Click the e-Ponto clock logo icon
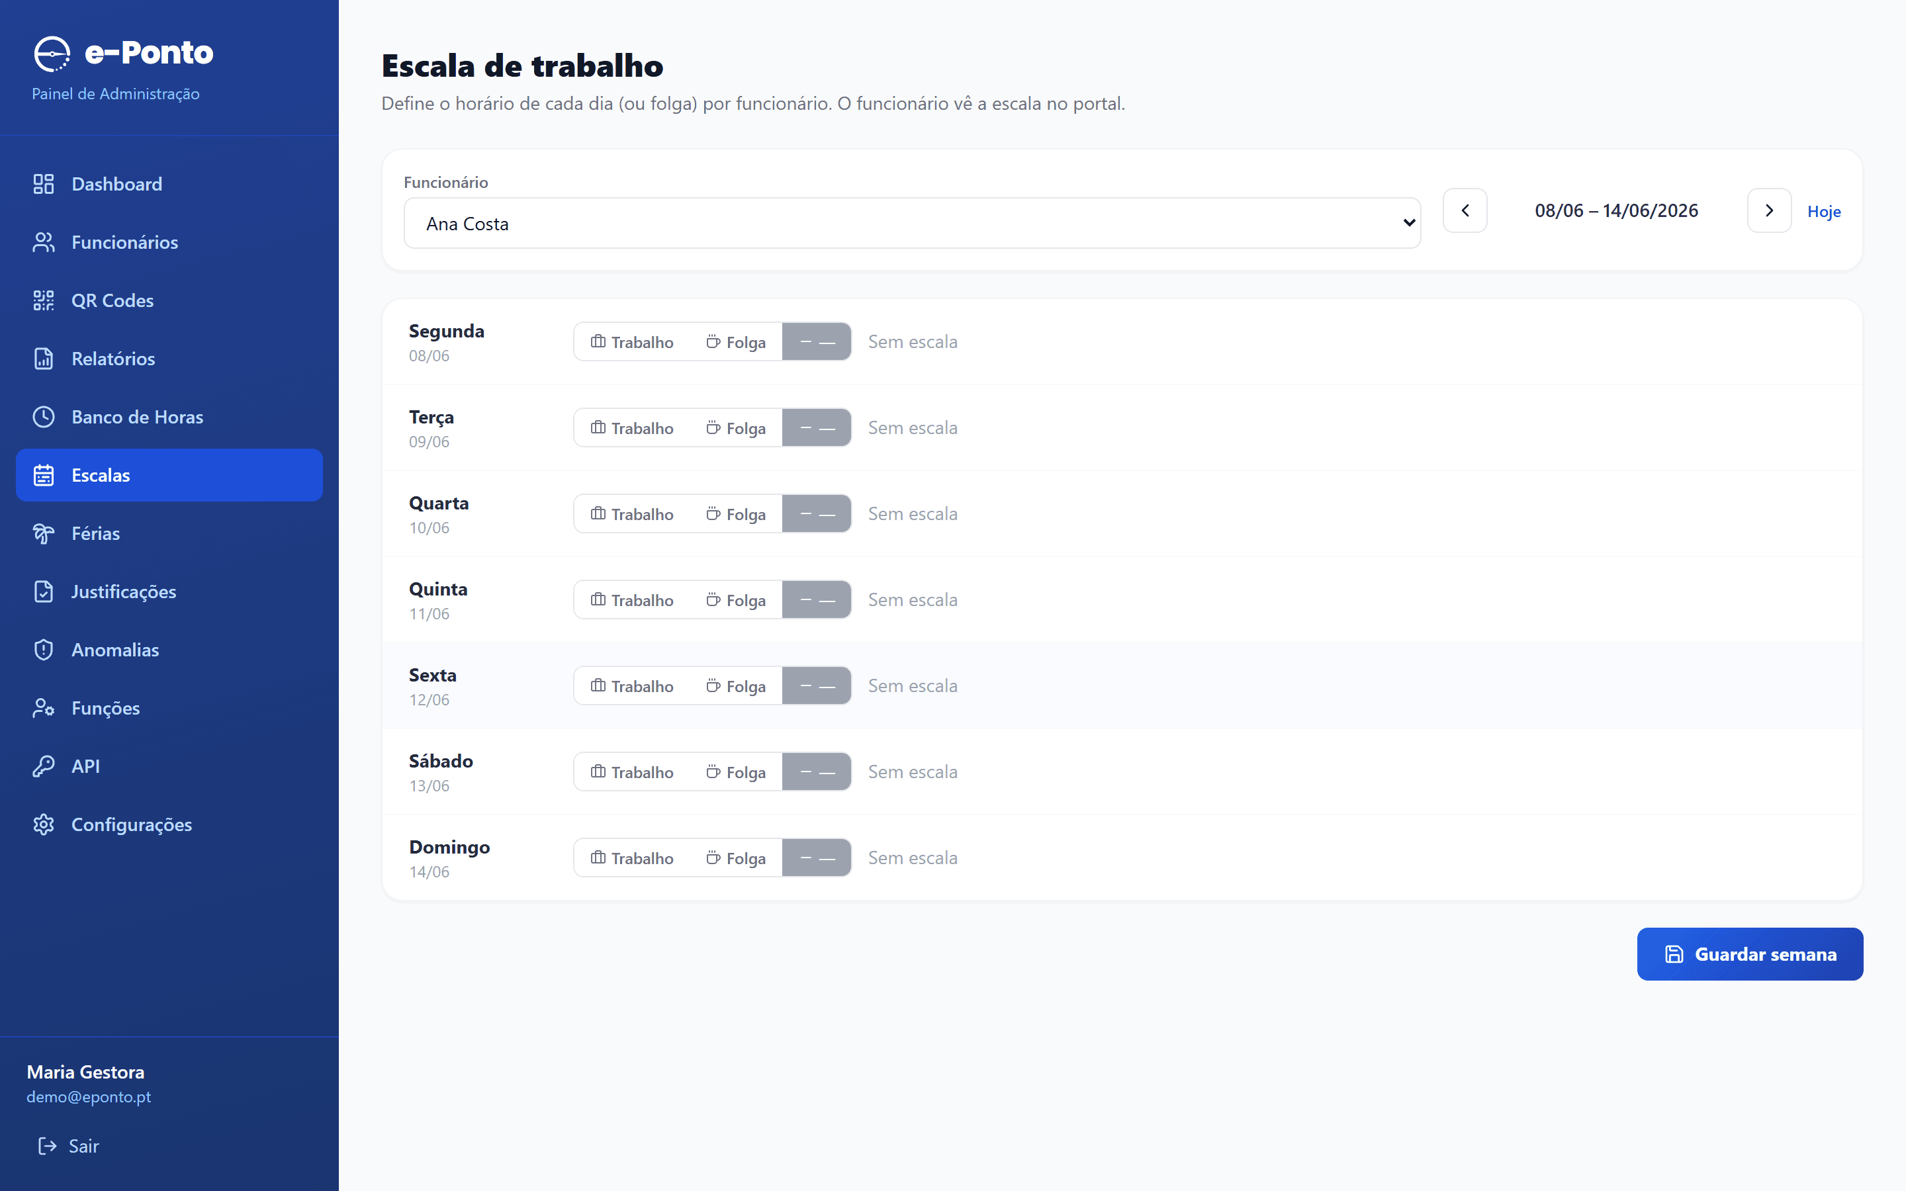The width and height of the screenshot is (1906, 1191). (52, 54)
